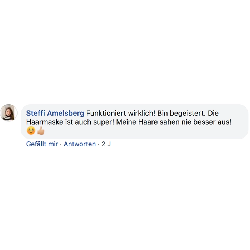Open Steffi Amelsberg's profile picture

point(9,113)
